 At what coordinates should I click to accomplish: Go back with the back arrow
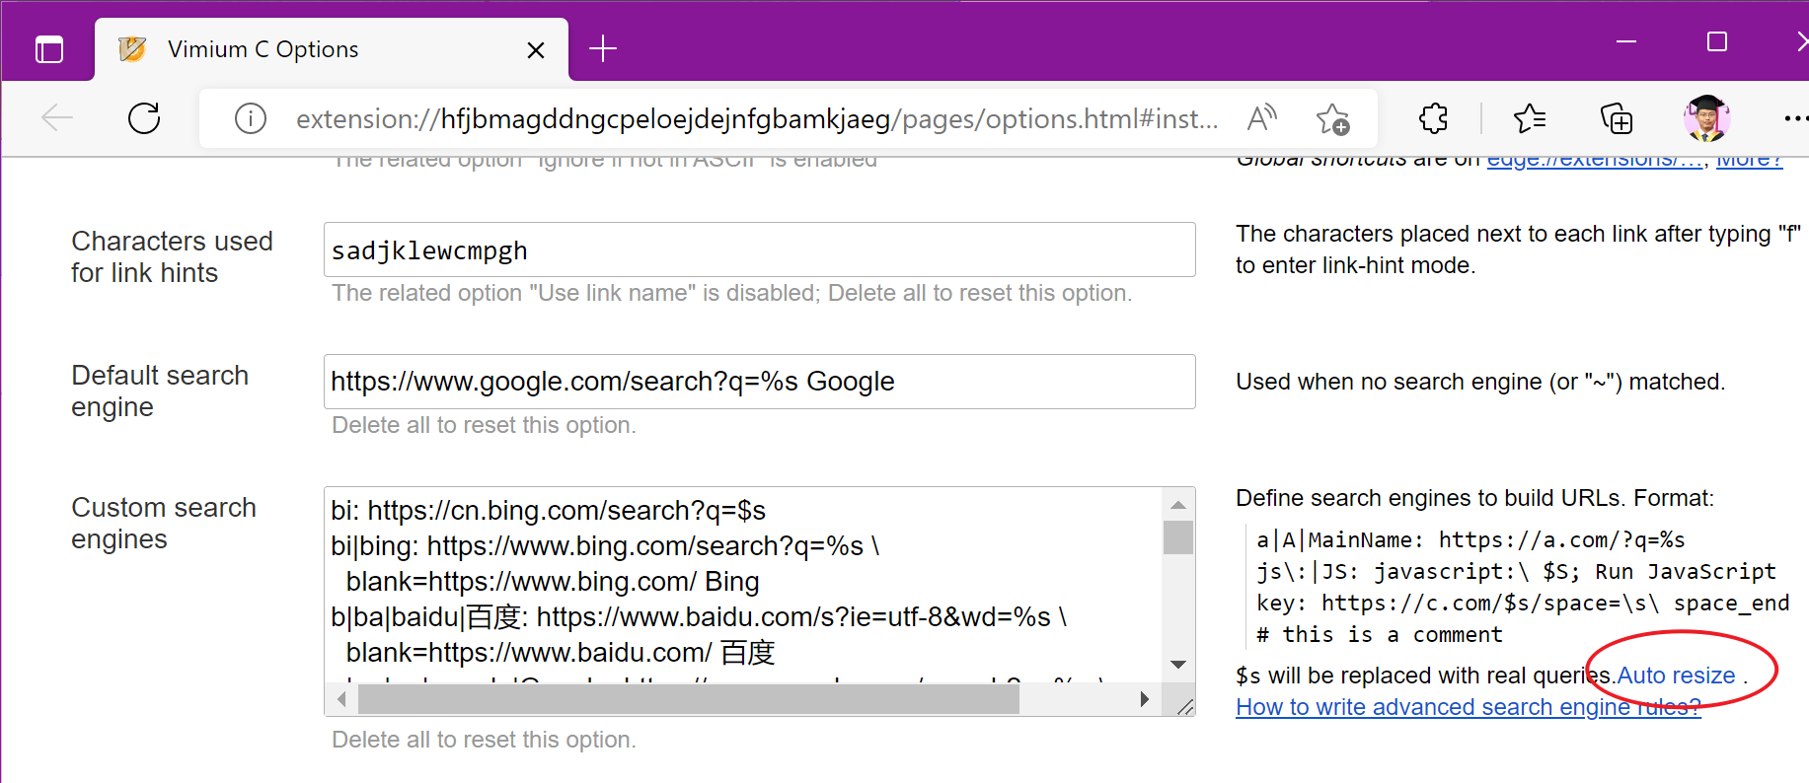(x=56, y=118)
